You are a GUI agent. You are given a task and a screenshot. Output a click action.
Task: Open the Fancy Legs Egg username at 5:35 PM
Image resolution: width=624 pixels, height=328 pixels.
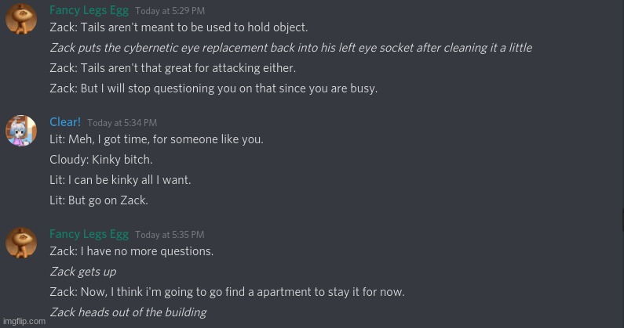89,234
